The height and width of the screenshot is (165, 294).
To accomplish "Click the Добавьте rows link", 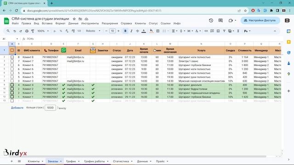I will [x=17, y=108].
